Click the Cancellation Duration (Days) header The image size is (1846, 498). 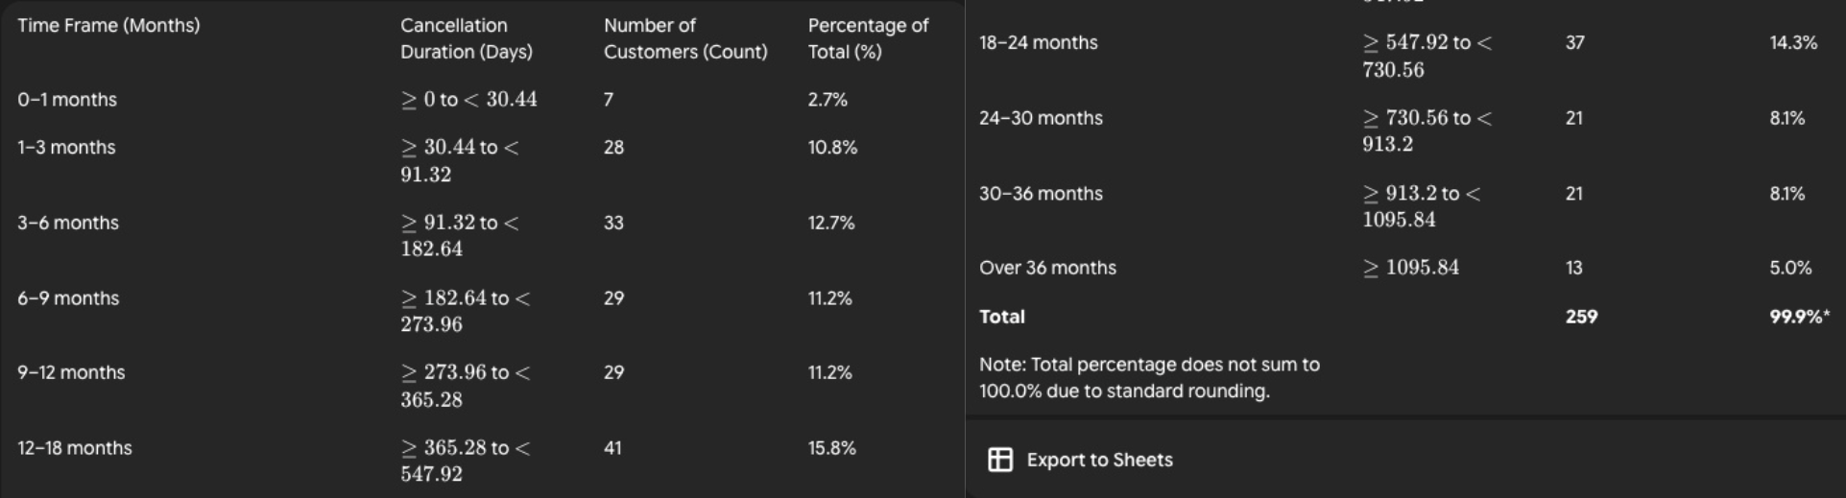[x=466, y=38]
